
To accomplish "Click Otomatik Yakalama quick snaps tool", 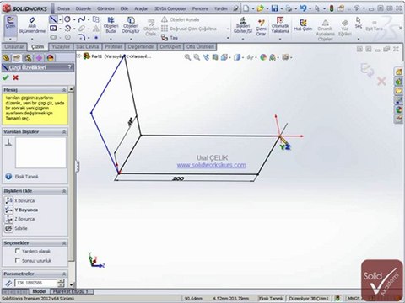I will [280, 24].
